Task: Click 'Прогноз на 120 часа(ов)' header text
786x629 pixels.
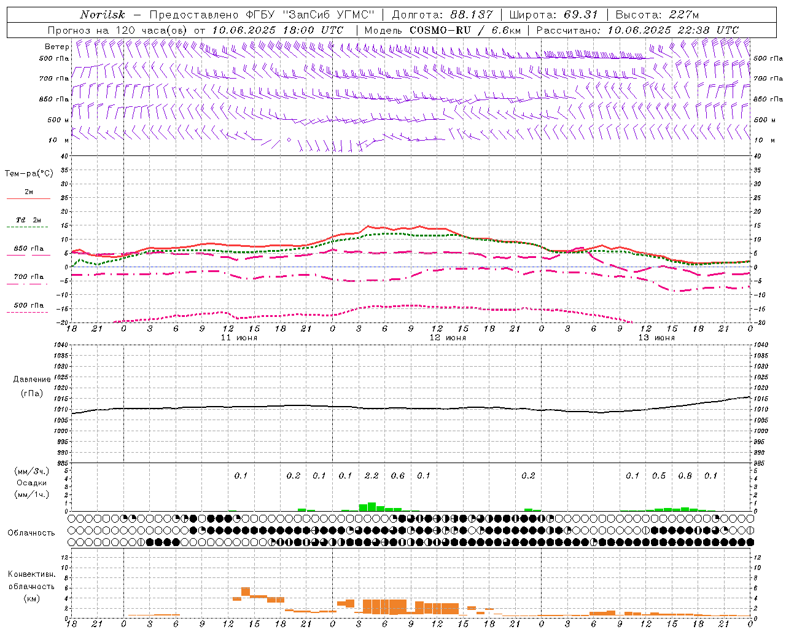Action: pyautogui.click(x=118, y=30)
